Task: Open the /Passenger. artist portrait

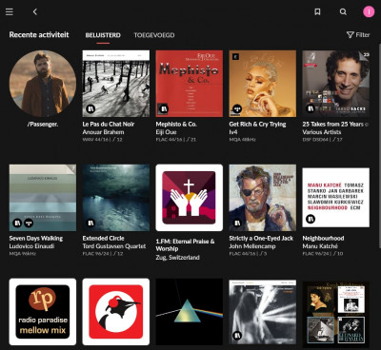Action: pyautogui.click(x=43, y=84)
